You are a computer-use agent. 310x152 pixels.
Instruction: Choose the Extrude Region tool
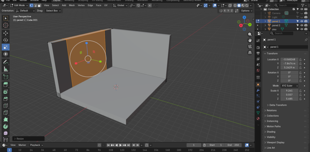point(6,84)
